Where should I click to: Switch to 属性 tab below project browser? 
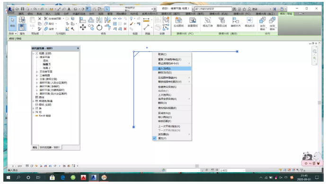pyautogui.click(x=35, y=147)
